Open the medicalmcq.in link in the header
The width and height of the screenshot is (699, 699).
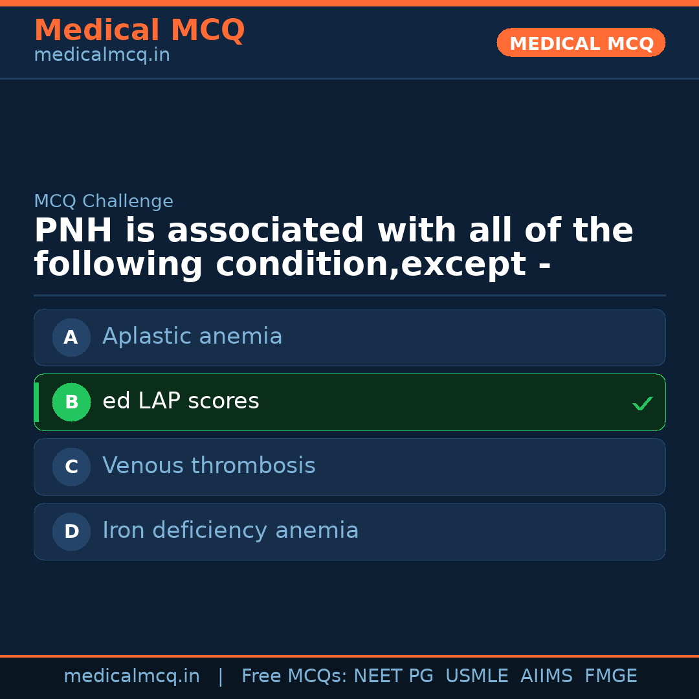pyautogui.click(x=102, y=56)
